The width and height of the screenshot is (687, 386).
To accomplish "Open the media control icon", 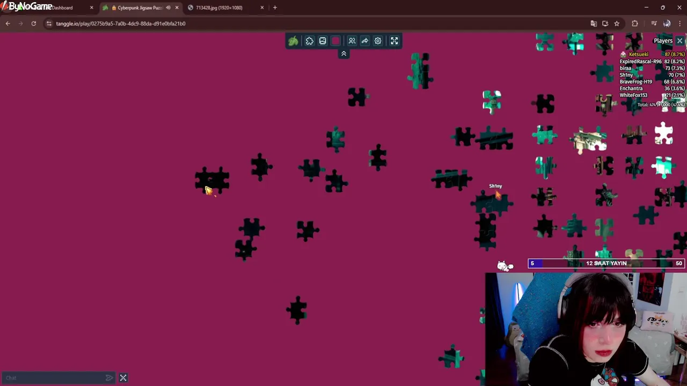I will [x=654, y=24].
